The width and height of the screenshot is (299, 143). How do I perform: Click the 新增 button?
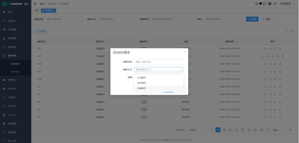click(x=41, y=31)
